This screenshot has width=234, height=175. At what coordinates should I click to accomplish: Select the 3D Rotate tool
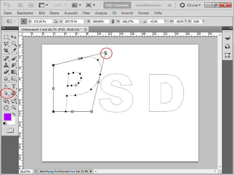(x=6, y=101)
